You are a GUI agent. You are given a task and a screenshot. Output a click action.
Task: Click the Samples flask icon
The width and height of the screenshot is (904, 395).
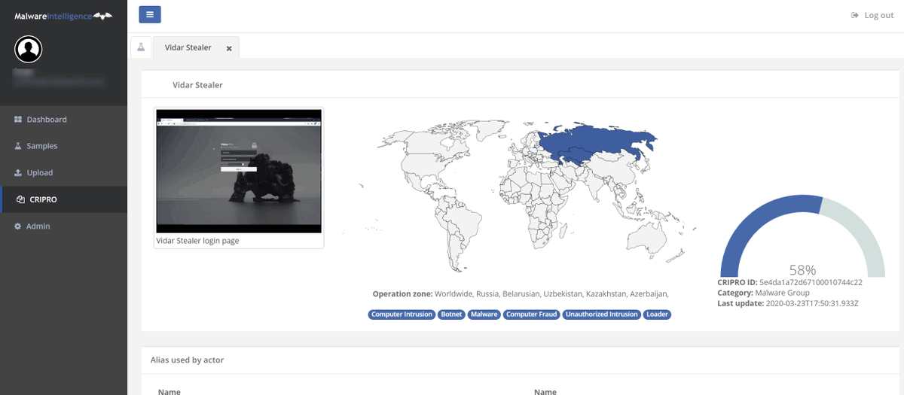[18, 146]
